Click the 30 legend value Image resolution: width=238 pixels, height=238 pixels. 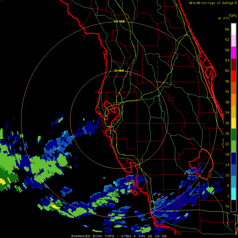click(227, 123)
